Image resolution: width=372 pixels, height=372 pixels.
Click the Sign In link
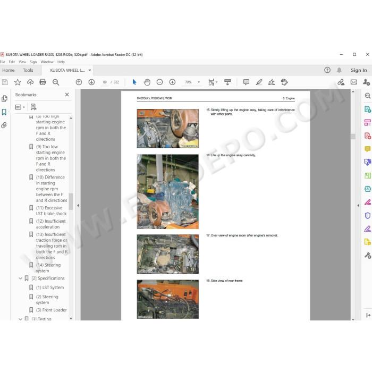(x=359, y=70)
